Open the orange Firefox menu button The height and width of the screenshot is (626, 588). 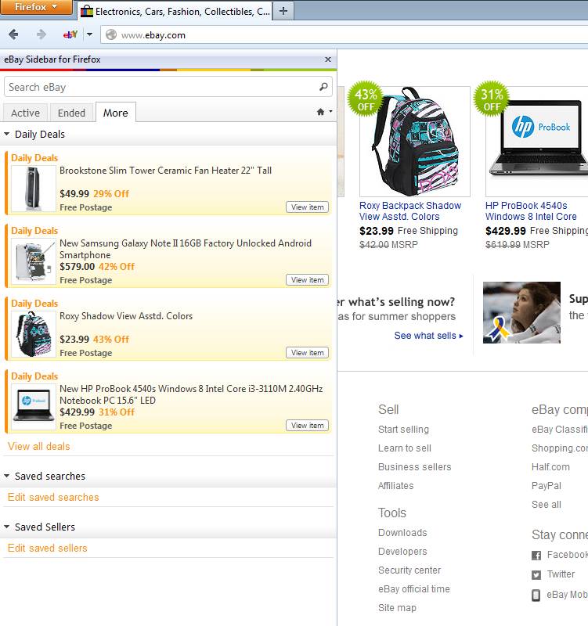tap(36, 7)
